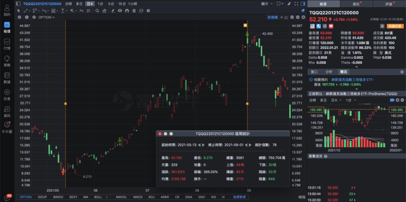Collapse the quote details chevron

tap(356, 67)
